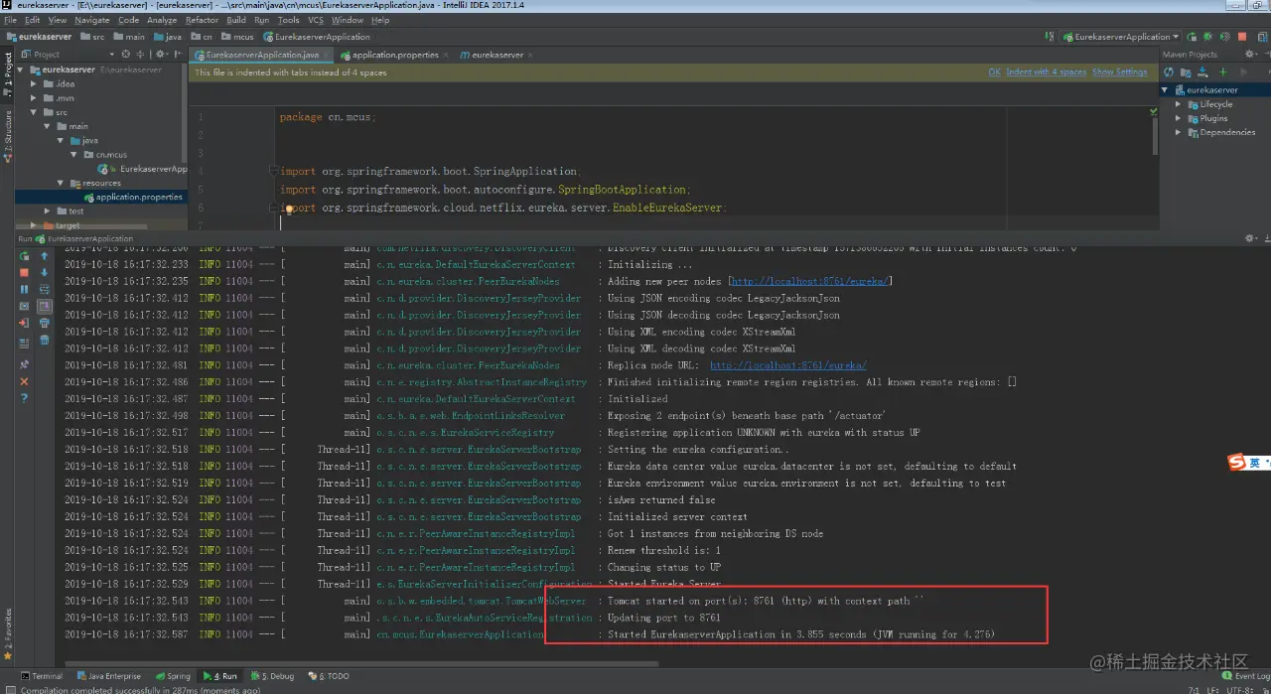Open the File menu
This screenshot has height=694, width=1271.
(10, 20)
